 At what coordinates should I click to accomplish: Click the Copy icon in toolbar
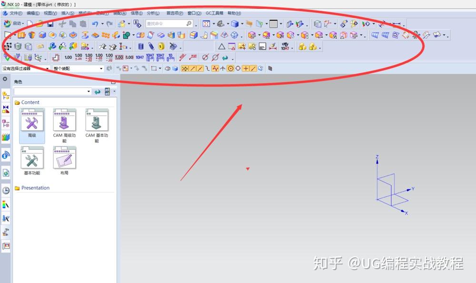tap(72, 24)
